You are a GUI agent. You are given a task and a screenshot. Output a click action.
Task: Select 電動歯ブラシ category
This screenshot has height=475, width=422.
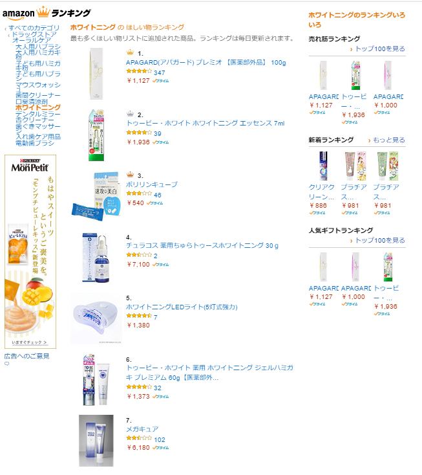[x=35, y=143]
